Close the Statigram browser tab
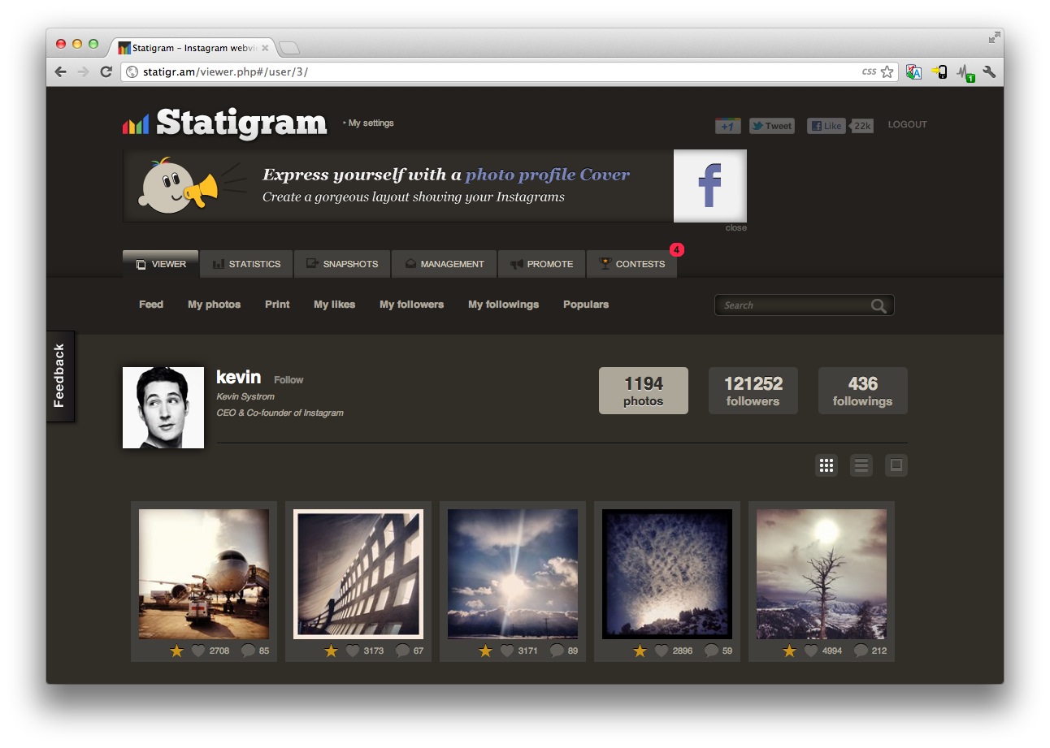The height and width of the screenshot is (748, 1050). [x=265, y=48]
